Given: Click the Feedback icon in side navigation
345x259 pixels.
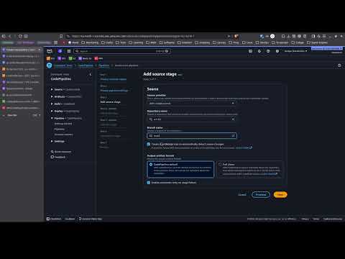Looking at the screenshot, I should click(52, 157).
